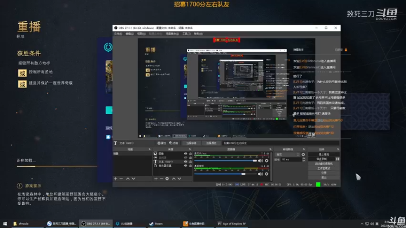This screenshot has height=228, width=406.
Task: Open Age of Empires IV taskbar item
Action: point(232,223)
